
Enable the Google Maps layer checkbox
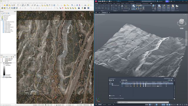(x=2, y=76)
